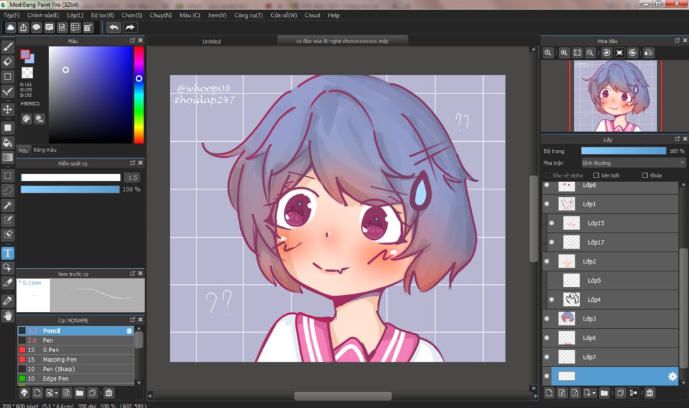This screenshot has height=408, width=689.
Task: Select layer Lớp4
Action: coord(614,300)
